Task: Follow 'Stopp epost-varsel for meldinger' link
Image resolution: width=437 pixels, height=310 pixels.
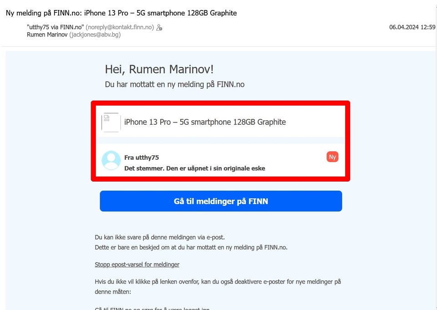Action: point(137,264)
